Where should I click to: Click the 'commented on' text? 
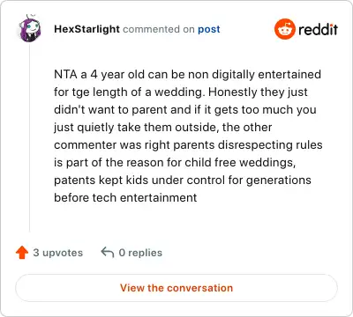pos(159,29)
